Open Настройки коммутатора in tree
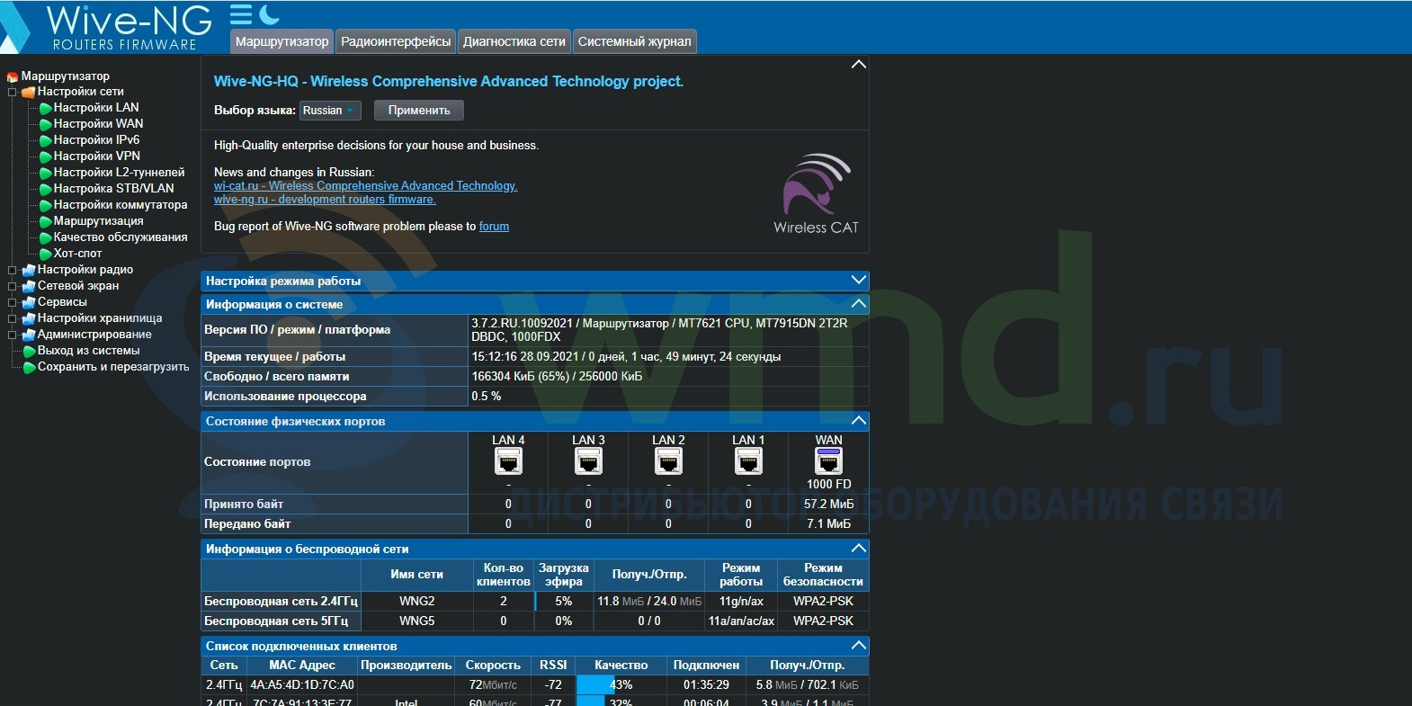The height and width of the screenshot is (706, 1412). click(121, 205)
